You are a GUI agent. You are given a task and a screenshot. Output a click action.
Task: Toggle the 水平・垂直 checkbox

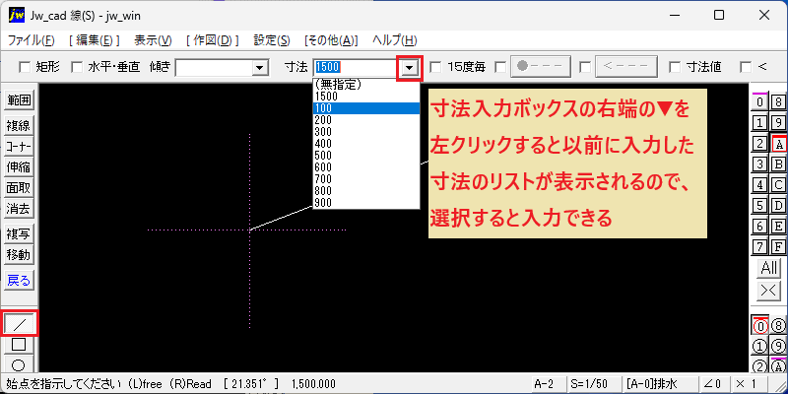77,67
